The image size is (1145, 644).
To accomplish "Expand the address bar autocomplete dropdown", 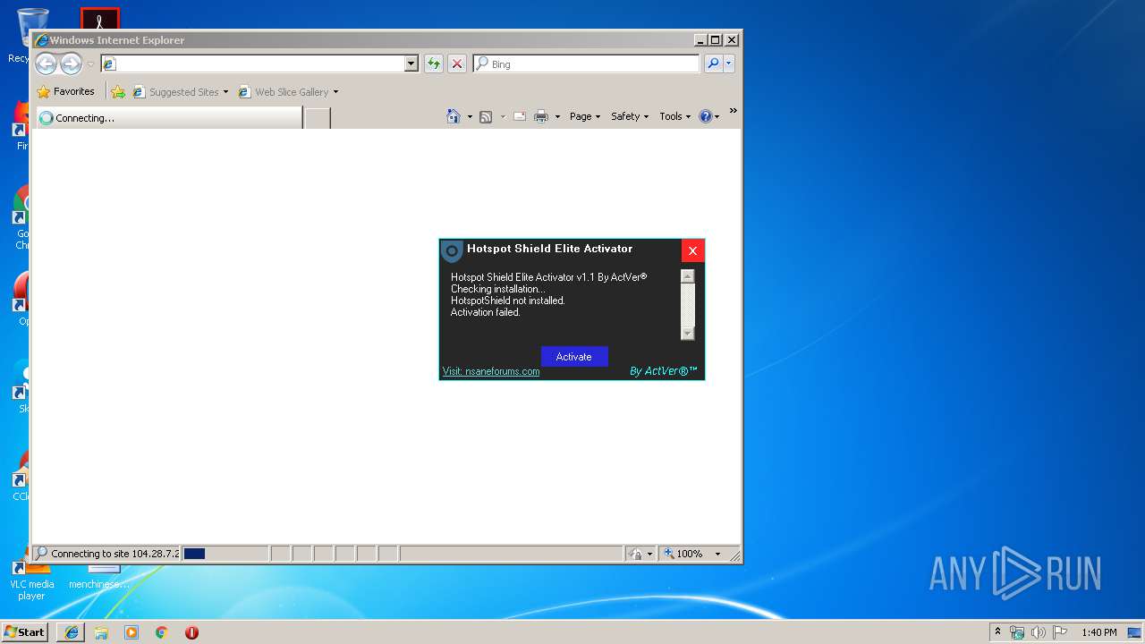I will [411, 64].
